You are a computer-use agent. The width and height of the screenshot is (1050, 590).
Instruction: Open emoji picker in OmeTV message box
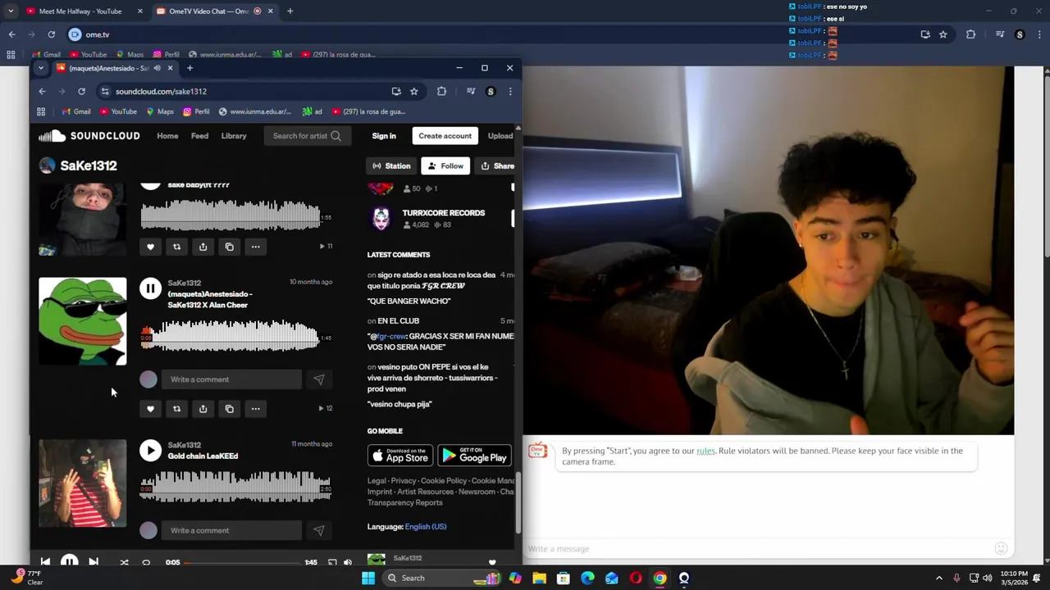(1001, 548)
